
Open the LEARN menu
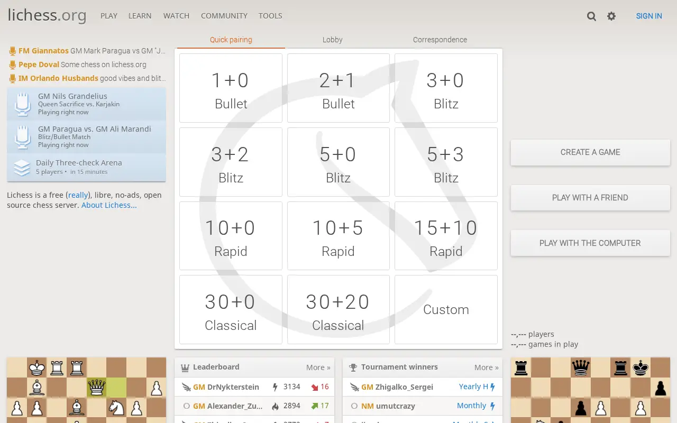point(140,16)
